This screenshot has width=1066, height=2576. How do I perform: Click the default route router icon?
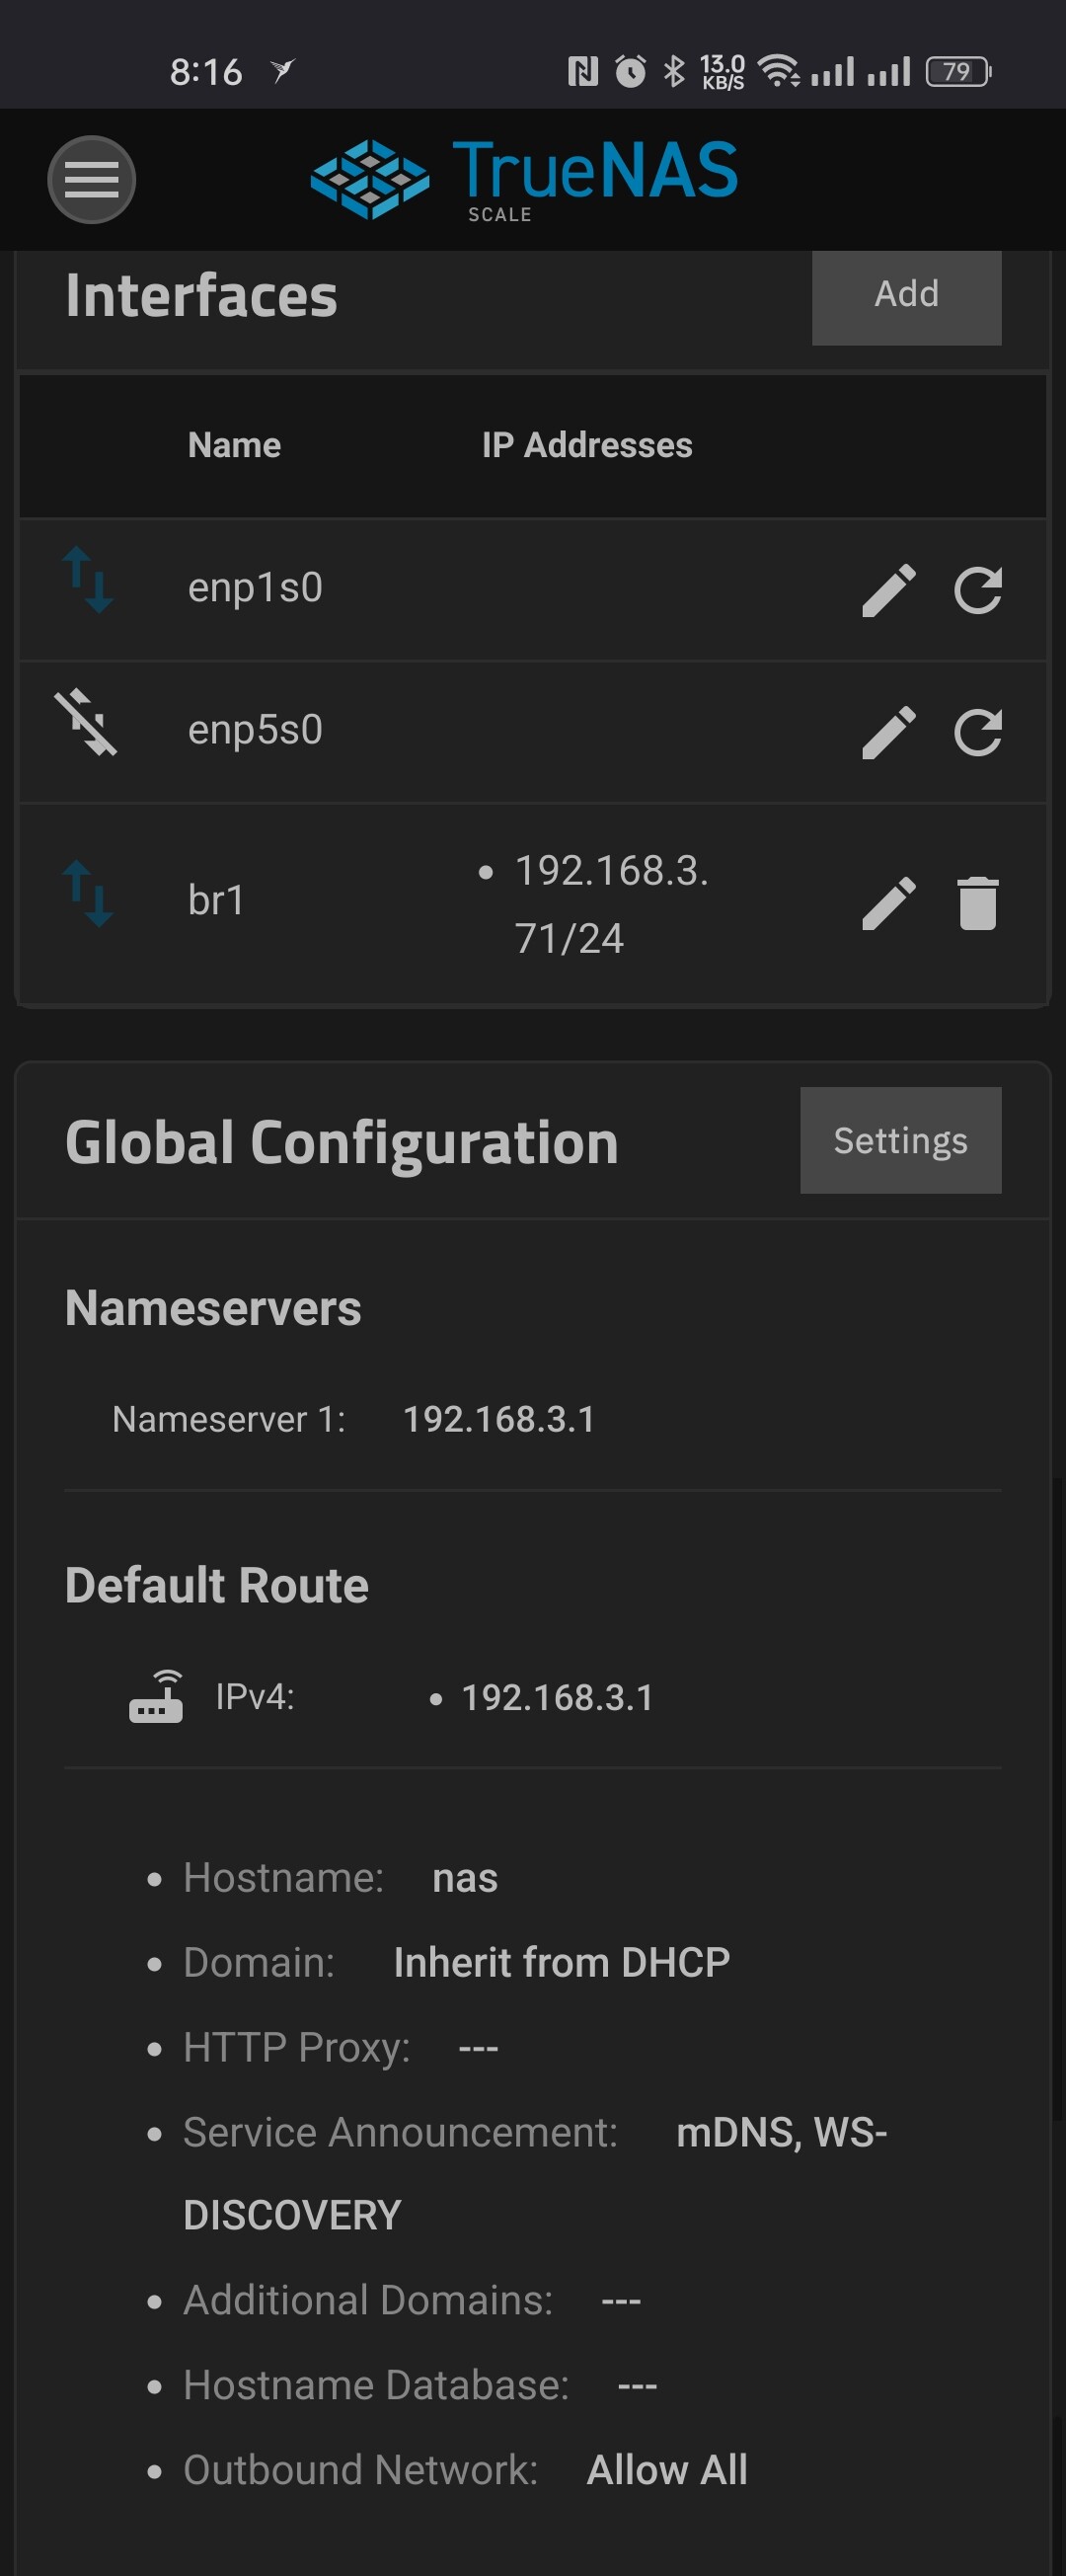[x=156, y=1696]
